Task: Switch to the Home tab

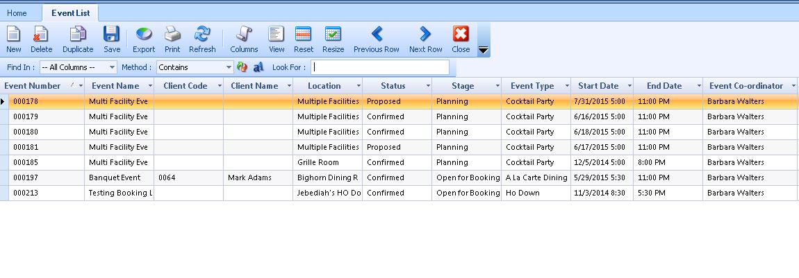Action: coord(17,13)
